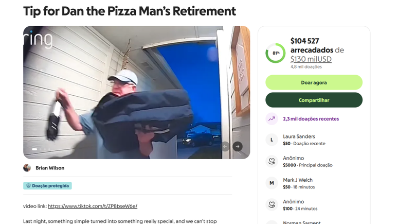The width and height of the screenshot is (398, 224).
Task: Click the $100 Anônimo donor heart icon
Action: coord(272,204)
